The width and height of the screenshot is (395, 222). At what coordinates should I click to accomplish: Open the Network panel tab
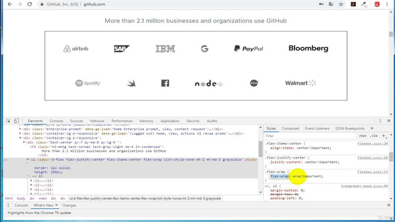98,121
